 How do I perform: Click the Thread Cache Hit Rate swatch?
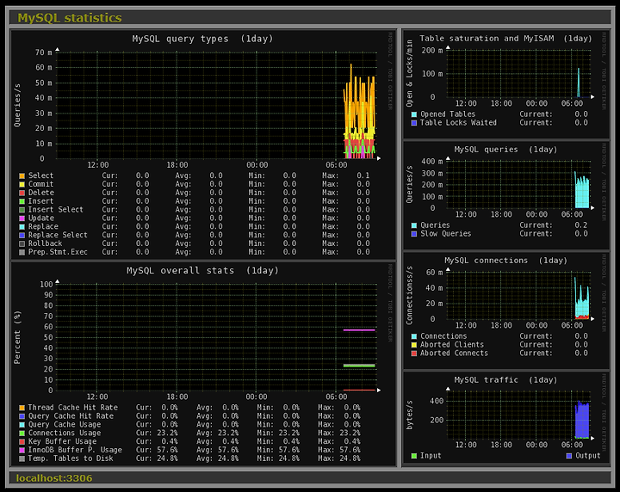click(x=22, y=408)
